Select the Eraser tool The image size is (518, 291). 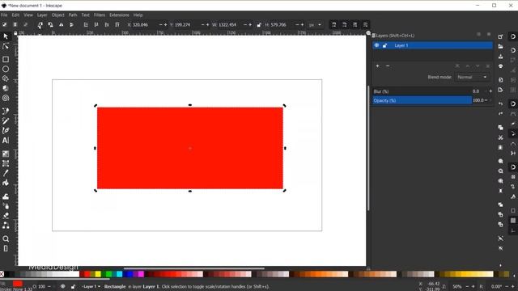[x=6, y=216]
